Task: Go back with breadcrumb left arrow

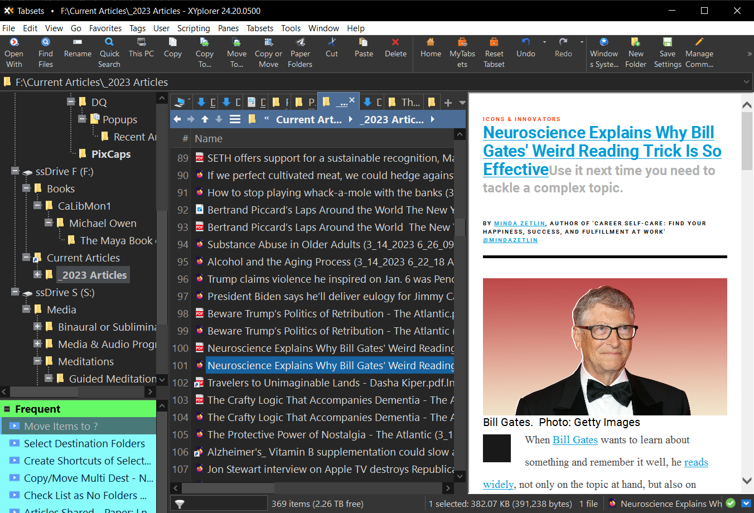Action: tap(177, 119)
